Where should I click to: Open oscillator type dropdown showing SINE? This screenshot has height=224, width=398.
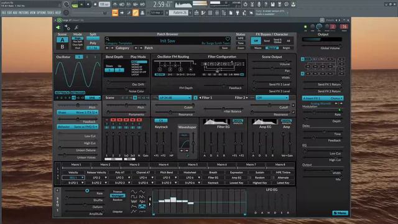click(x=93, y=98)
